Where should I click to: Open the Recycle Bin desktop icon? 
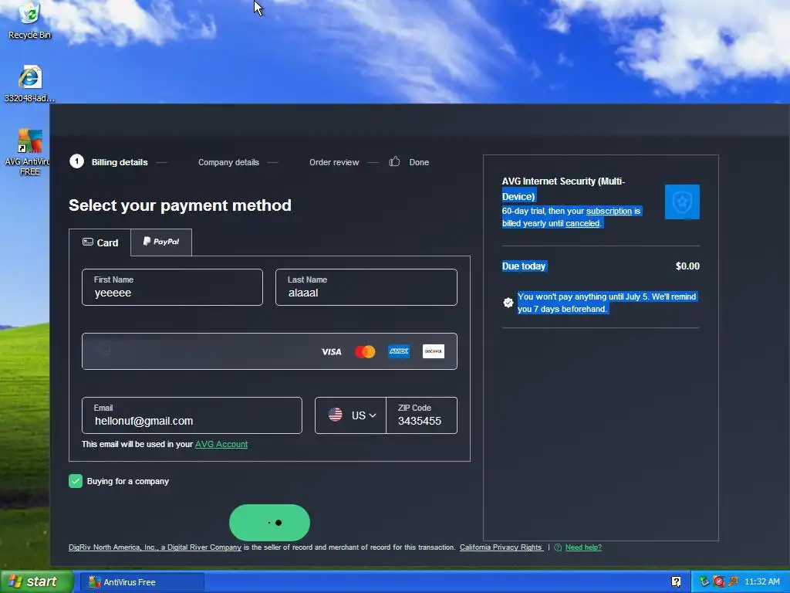(x=30, y=20)
